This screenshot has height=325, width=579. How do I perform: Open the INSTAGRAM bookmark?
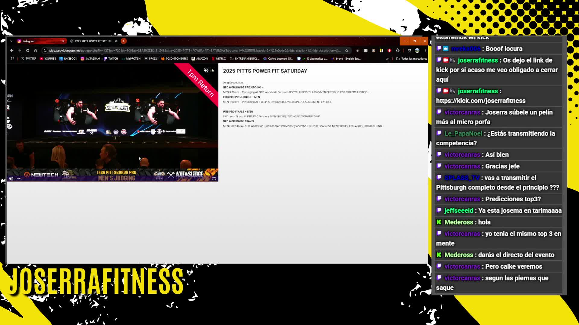tap(90, 59)
